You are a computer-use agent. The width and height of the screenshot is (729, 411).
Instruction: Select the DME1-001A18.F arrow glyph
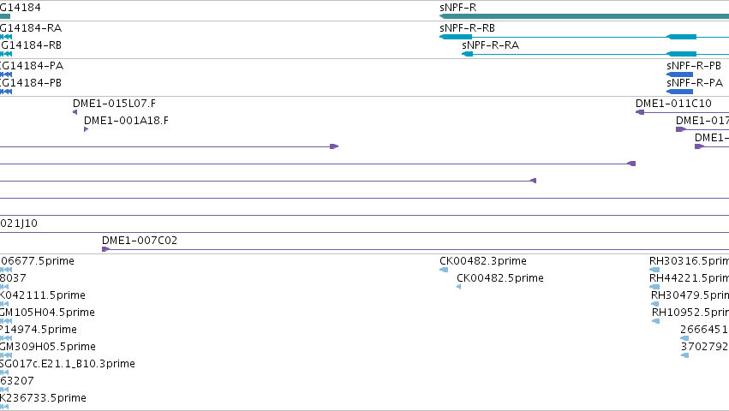click(86, 129)
